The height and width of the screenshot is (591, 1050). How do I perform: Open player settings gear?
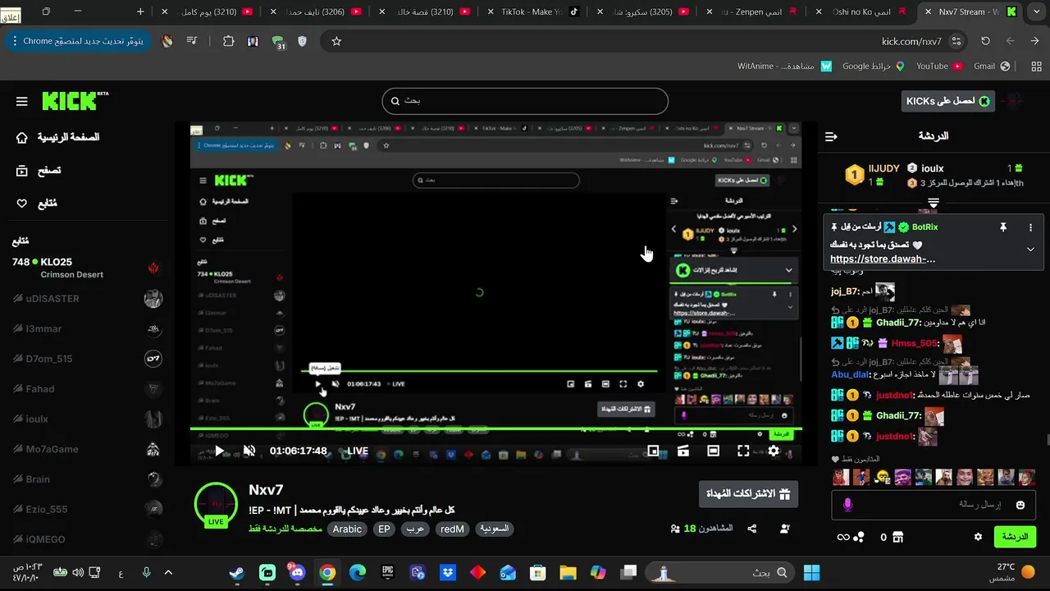(x=774, y=451)
